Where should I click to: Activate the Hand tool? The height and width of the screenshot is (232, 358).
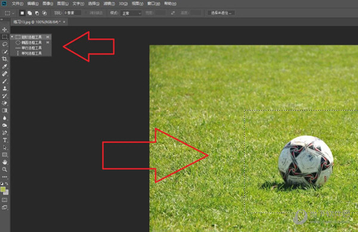click(5, 162)
